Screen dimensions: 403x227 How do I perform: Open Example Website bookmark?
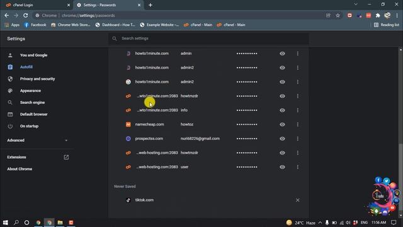pyautogui.click(x=159, y=25)
